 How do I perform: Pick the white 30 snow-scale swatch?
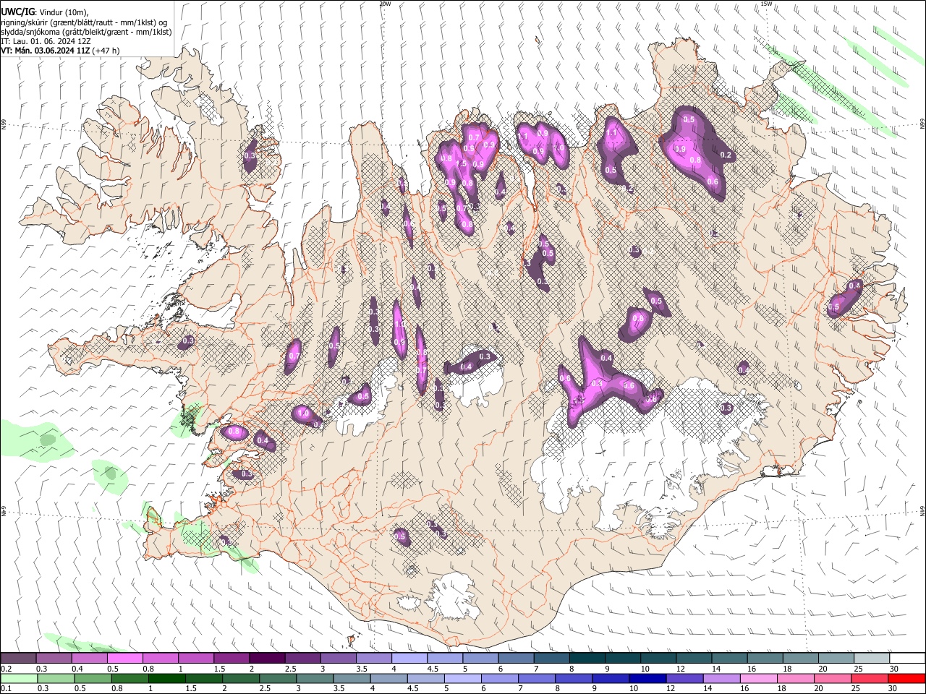[x=906, y=658]
